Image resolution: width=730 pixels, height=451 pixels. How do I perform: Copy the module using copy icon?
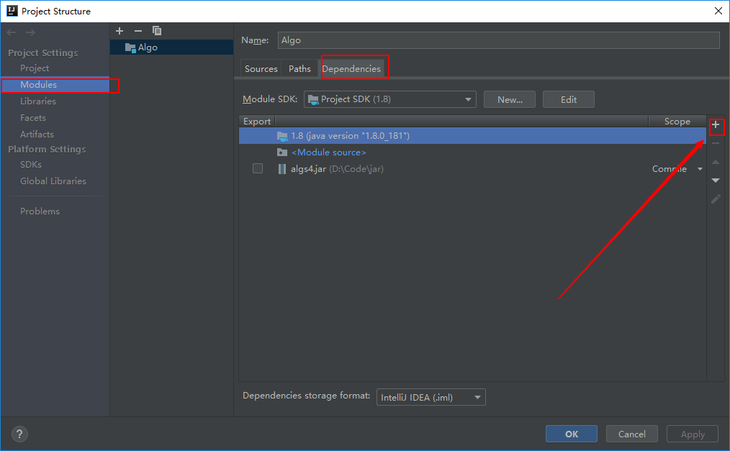coord(157,31)
